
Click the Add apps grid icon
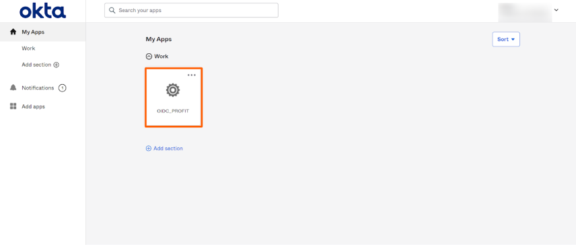point(13,106)
